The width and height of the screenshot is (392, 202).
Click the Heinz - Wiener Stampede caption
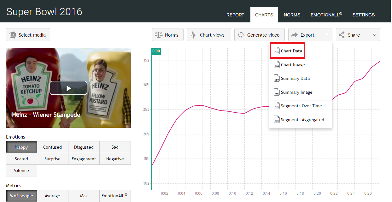coord(46,115)
